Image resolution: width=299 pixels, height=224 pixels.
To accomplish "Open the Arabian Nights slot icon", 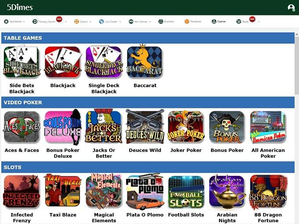I will pyautogui.click(x=227, y=191).
